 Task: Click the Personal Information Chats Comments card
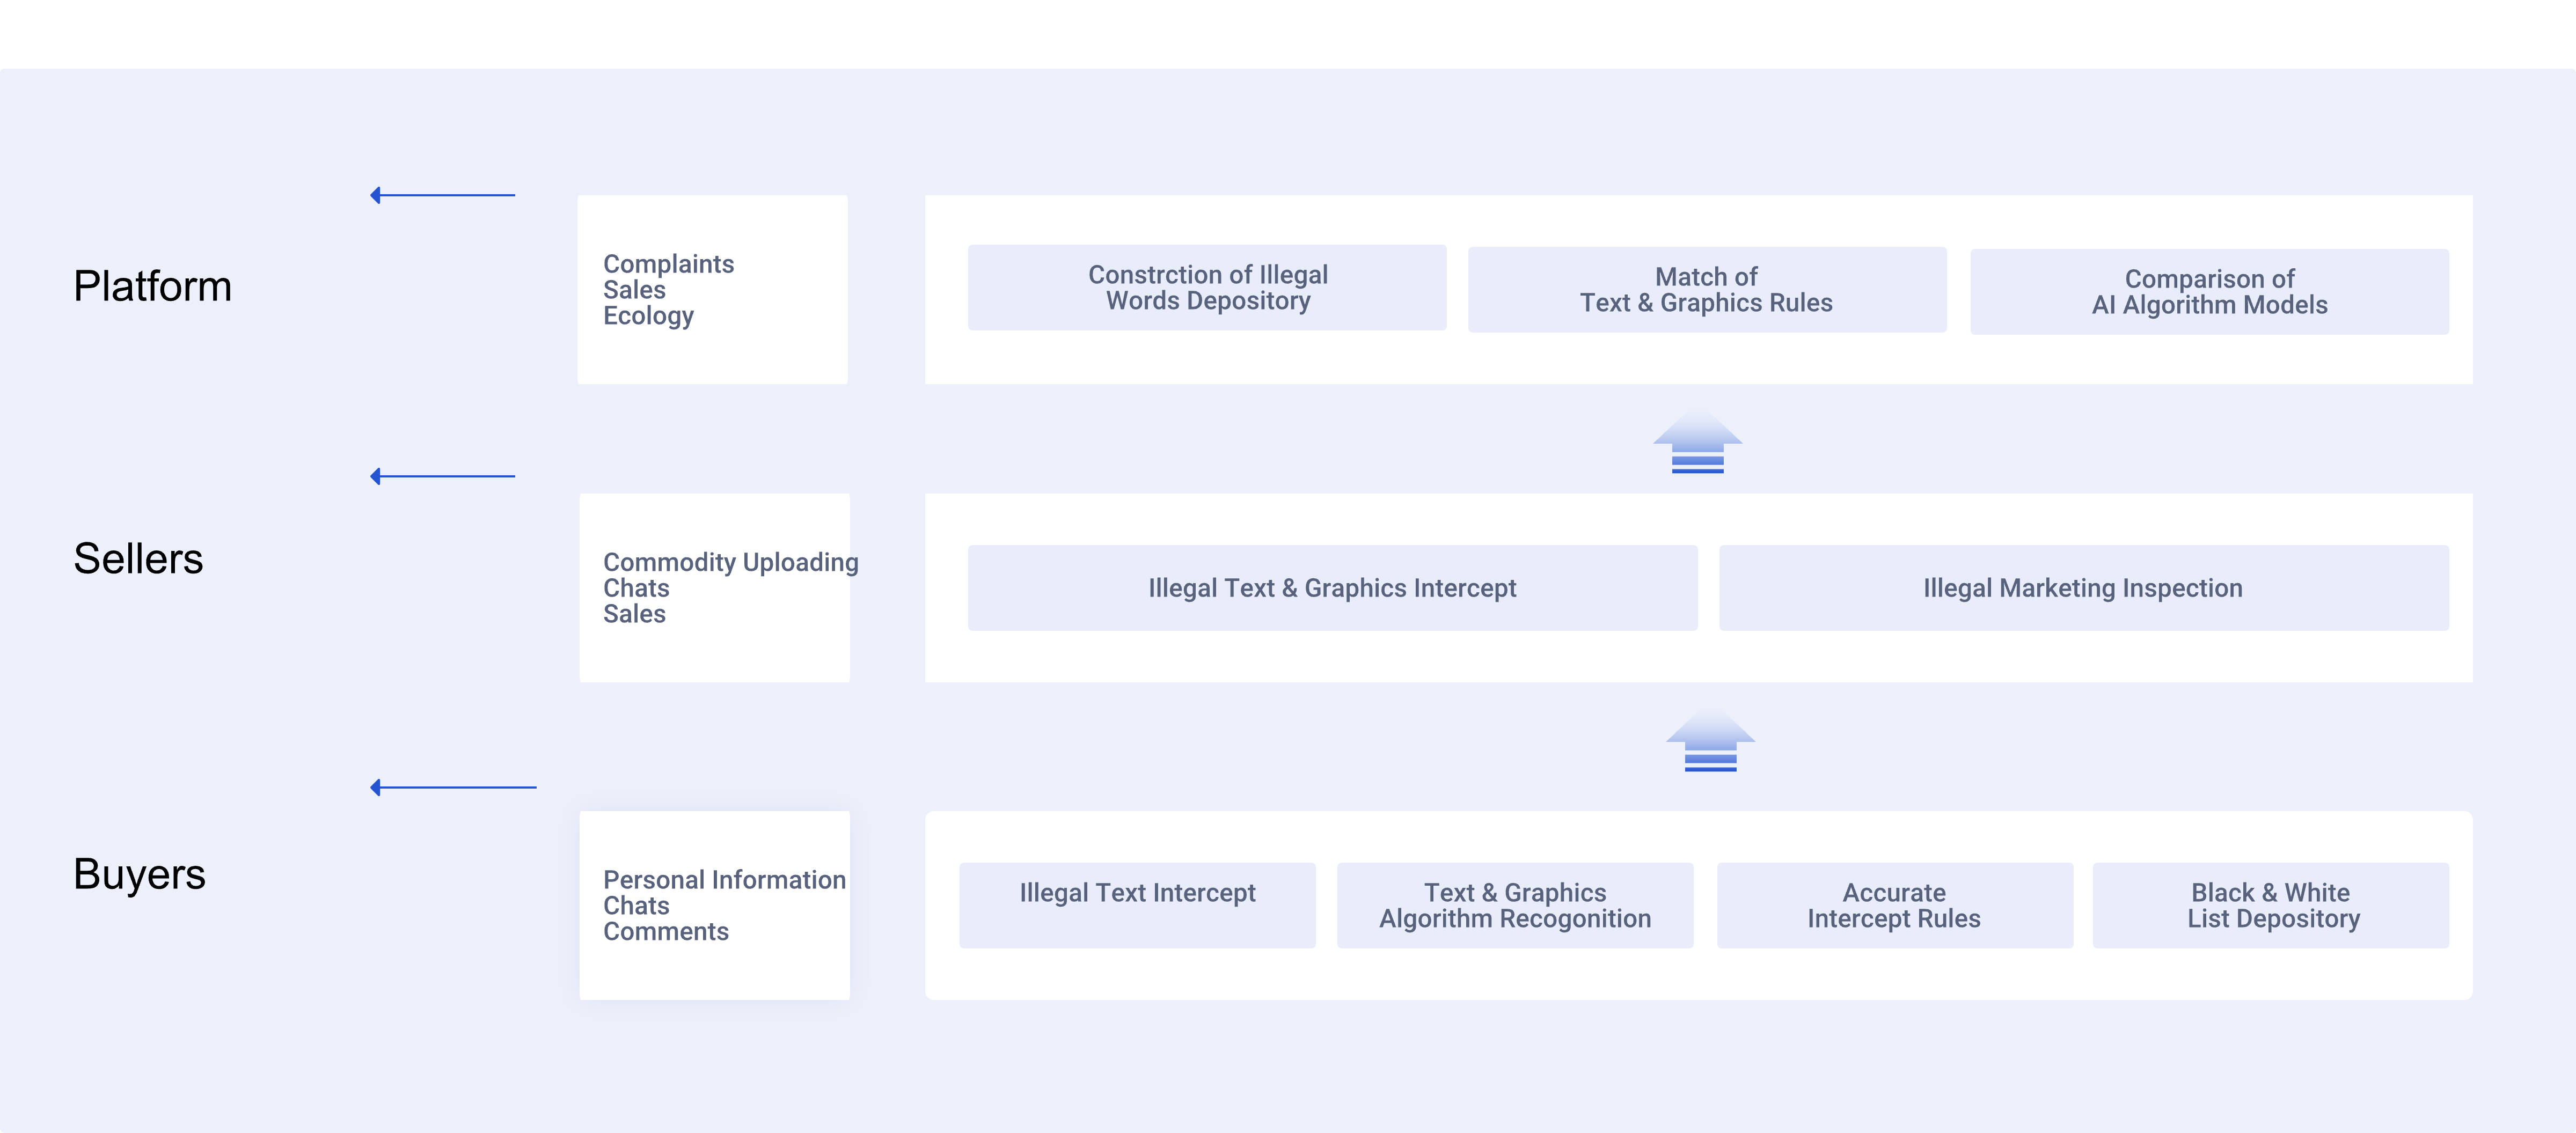(x=714, y=905)
